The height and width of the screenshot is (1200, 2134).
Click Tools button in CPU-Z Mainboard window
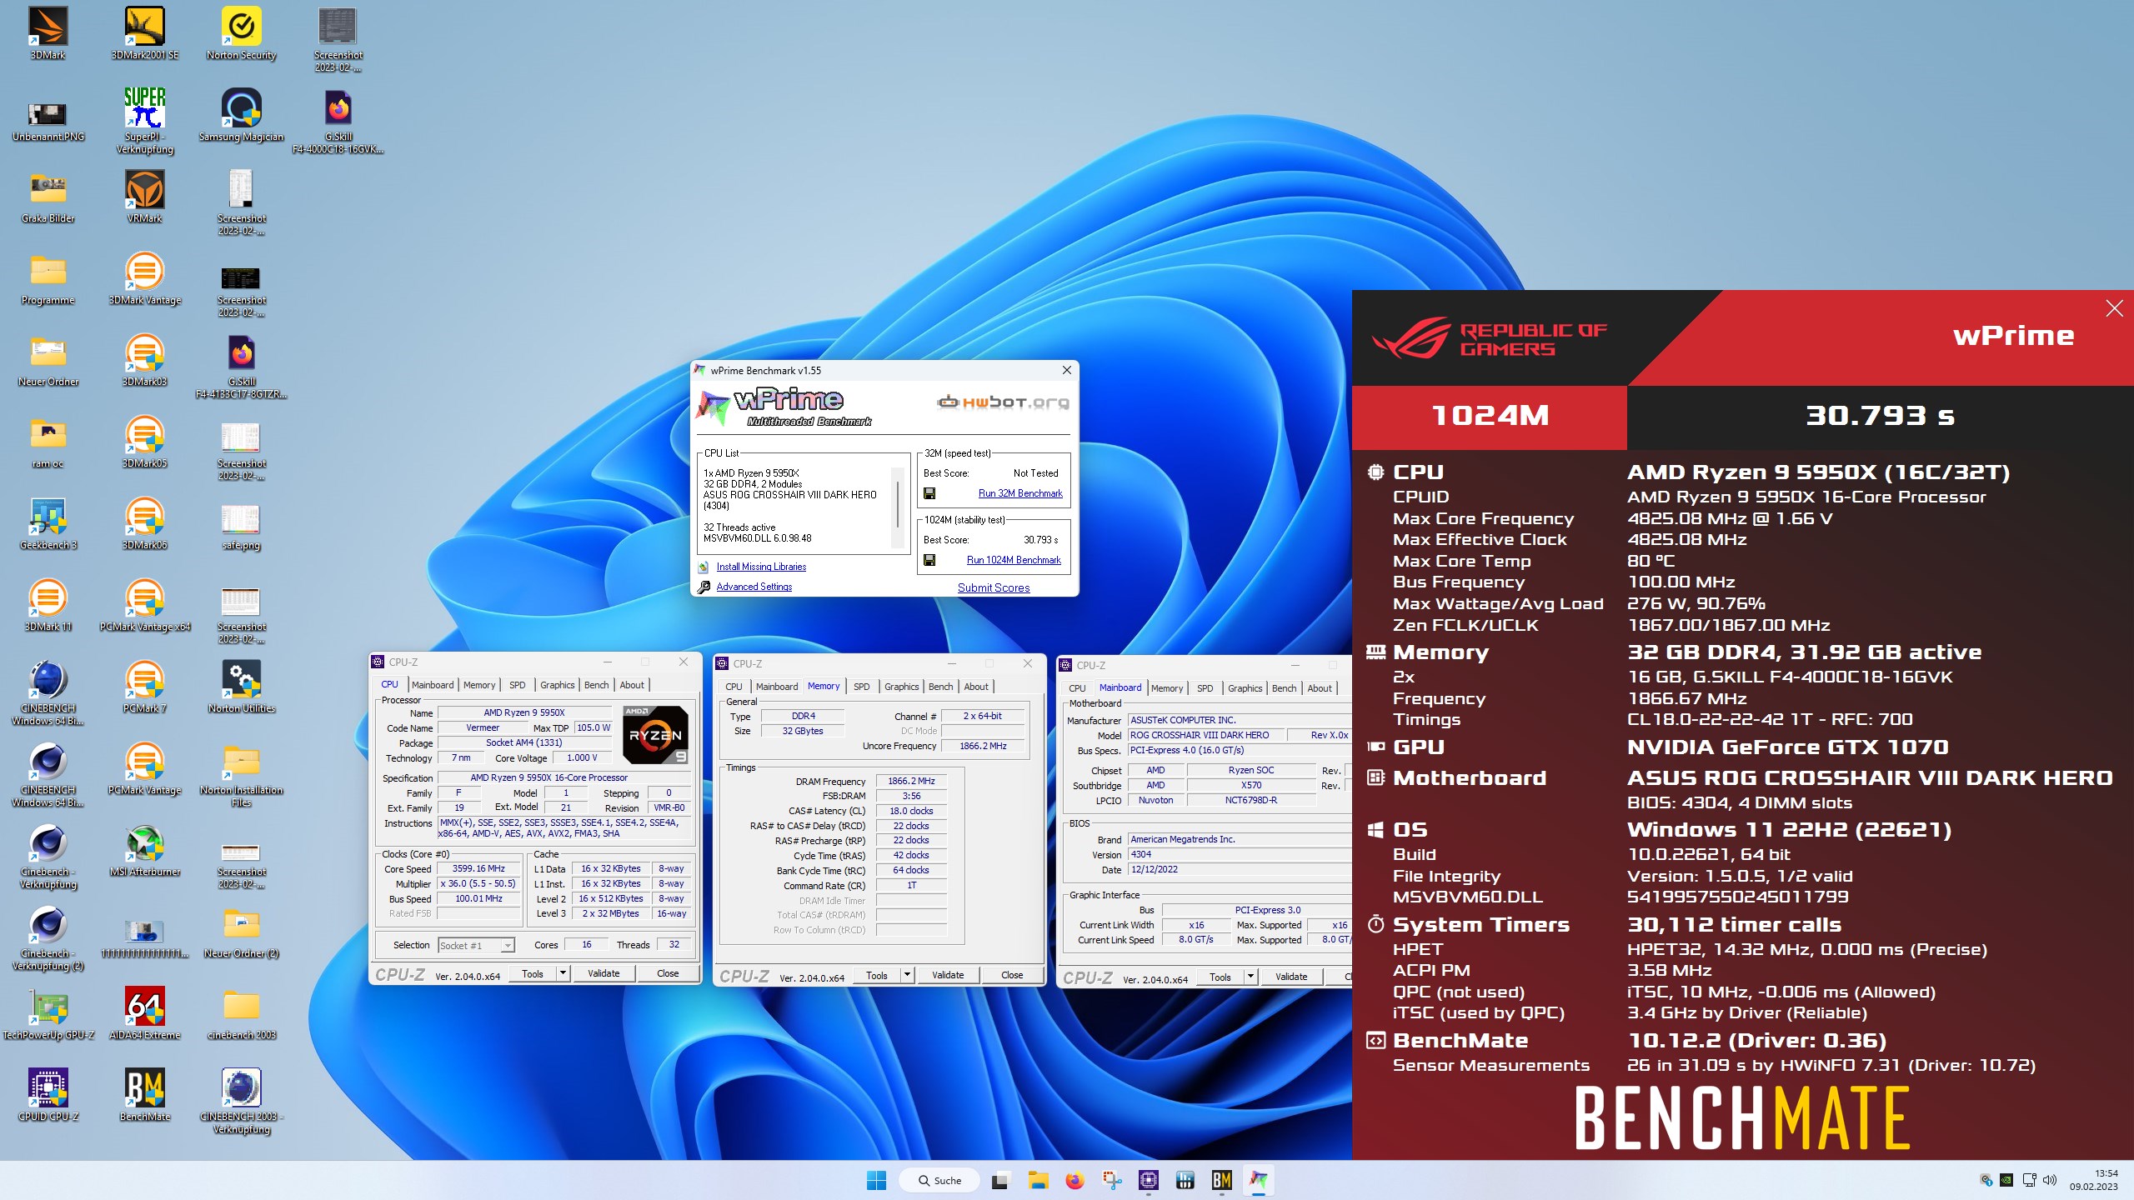tap(1220, 977)
